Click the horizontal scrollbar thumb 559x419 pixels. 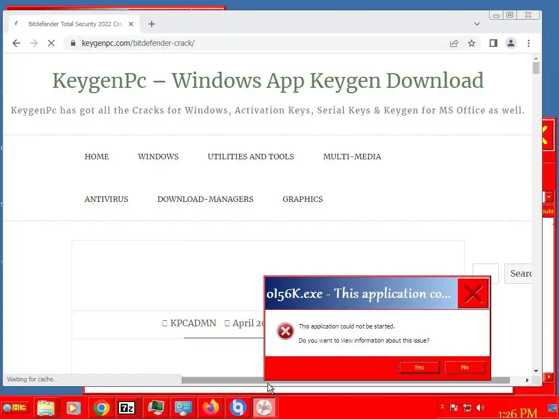click(346, 380)
